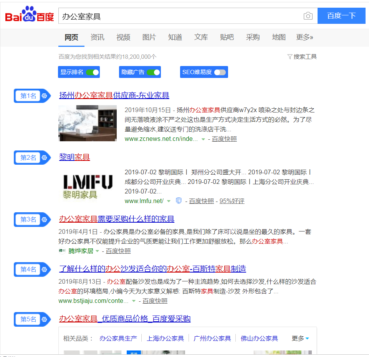
Task: Expand dropdown arrow after www.lmfu.net URL
Action: click(x=169, y=201)
